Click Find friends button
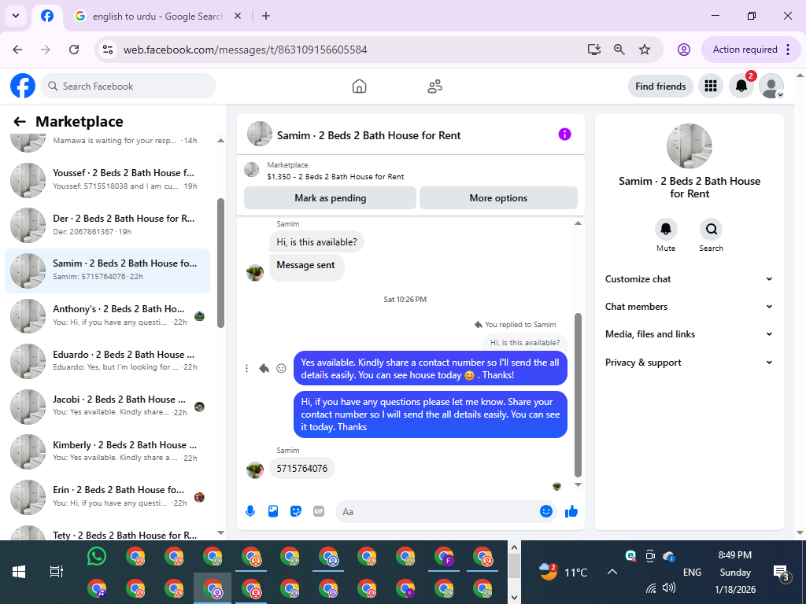Viewport: 806px width, 604px height. point(660,87)
